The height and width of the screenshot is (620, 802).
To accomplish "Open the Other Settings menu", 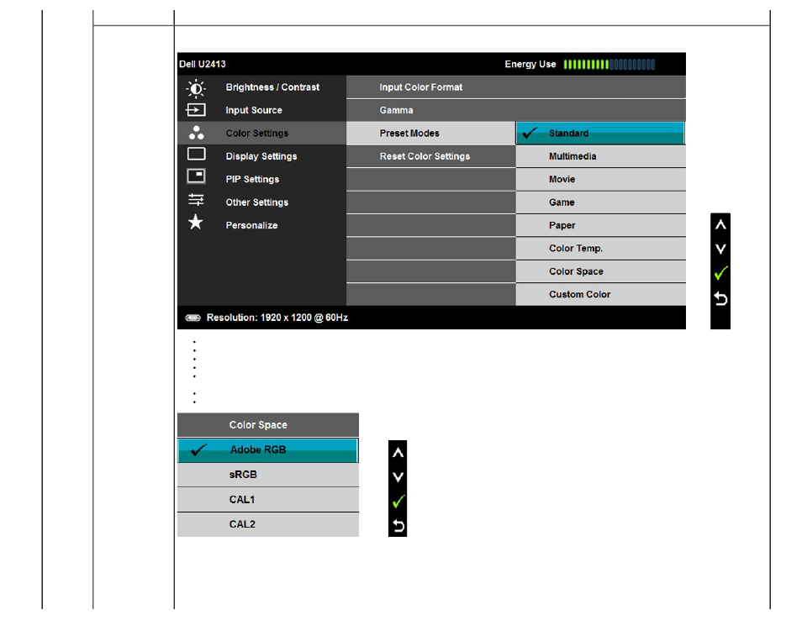I will pos(262,202).
